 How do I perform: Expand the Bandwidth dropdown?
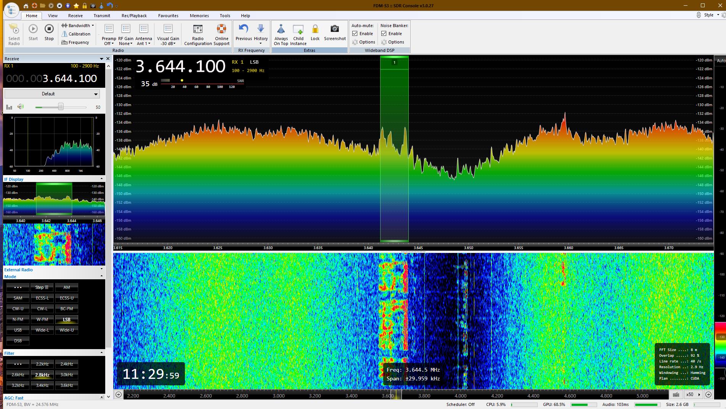click(x=79, y=26)
